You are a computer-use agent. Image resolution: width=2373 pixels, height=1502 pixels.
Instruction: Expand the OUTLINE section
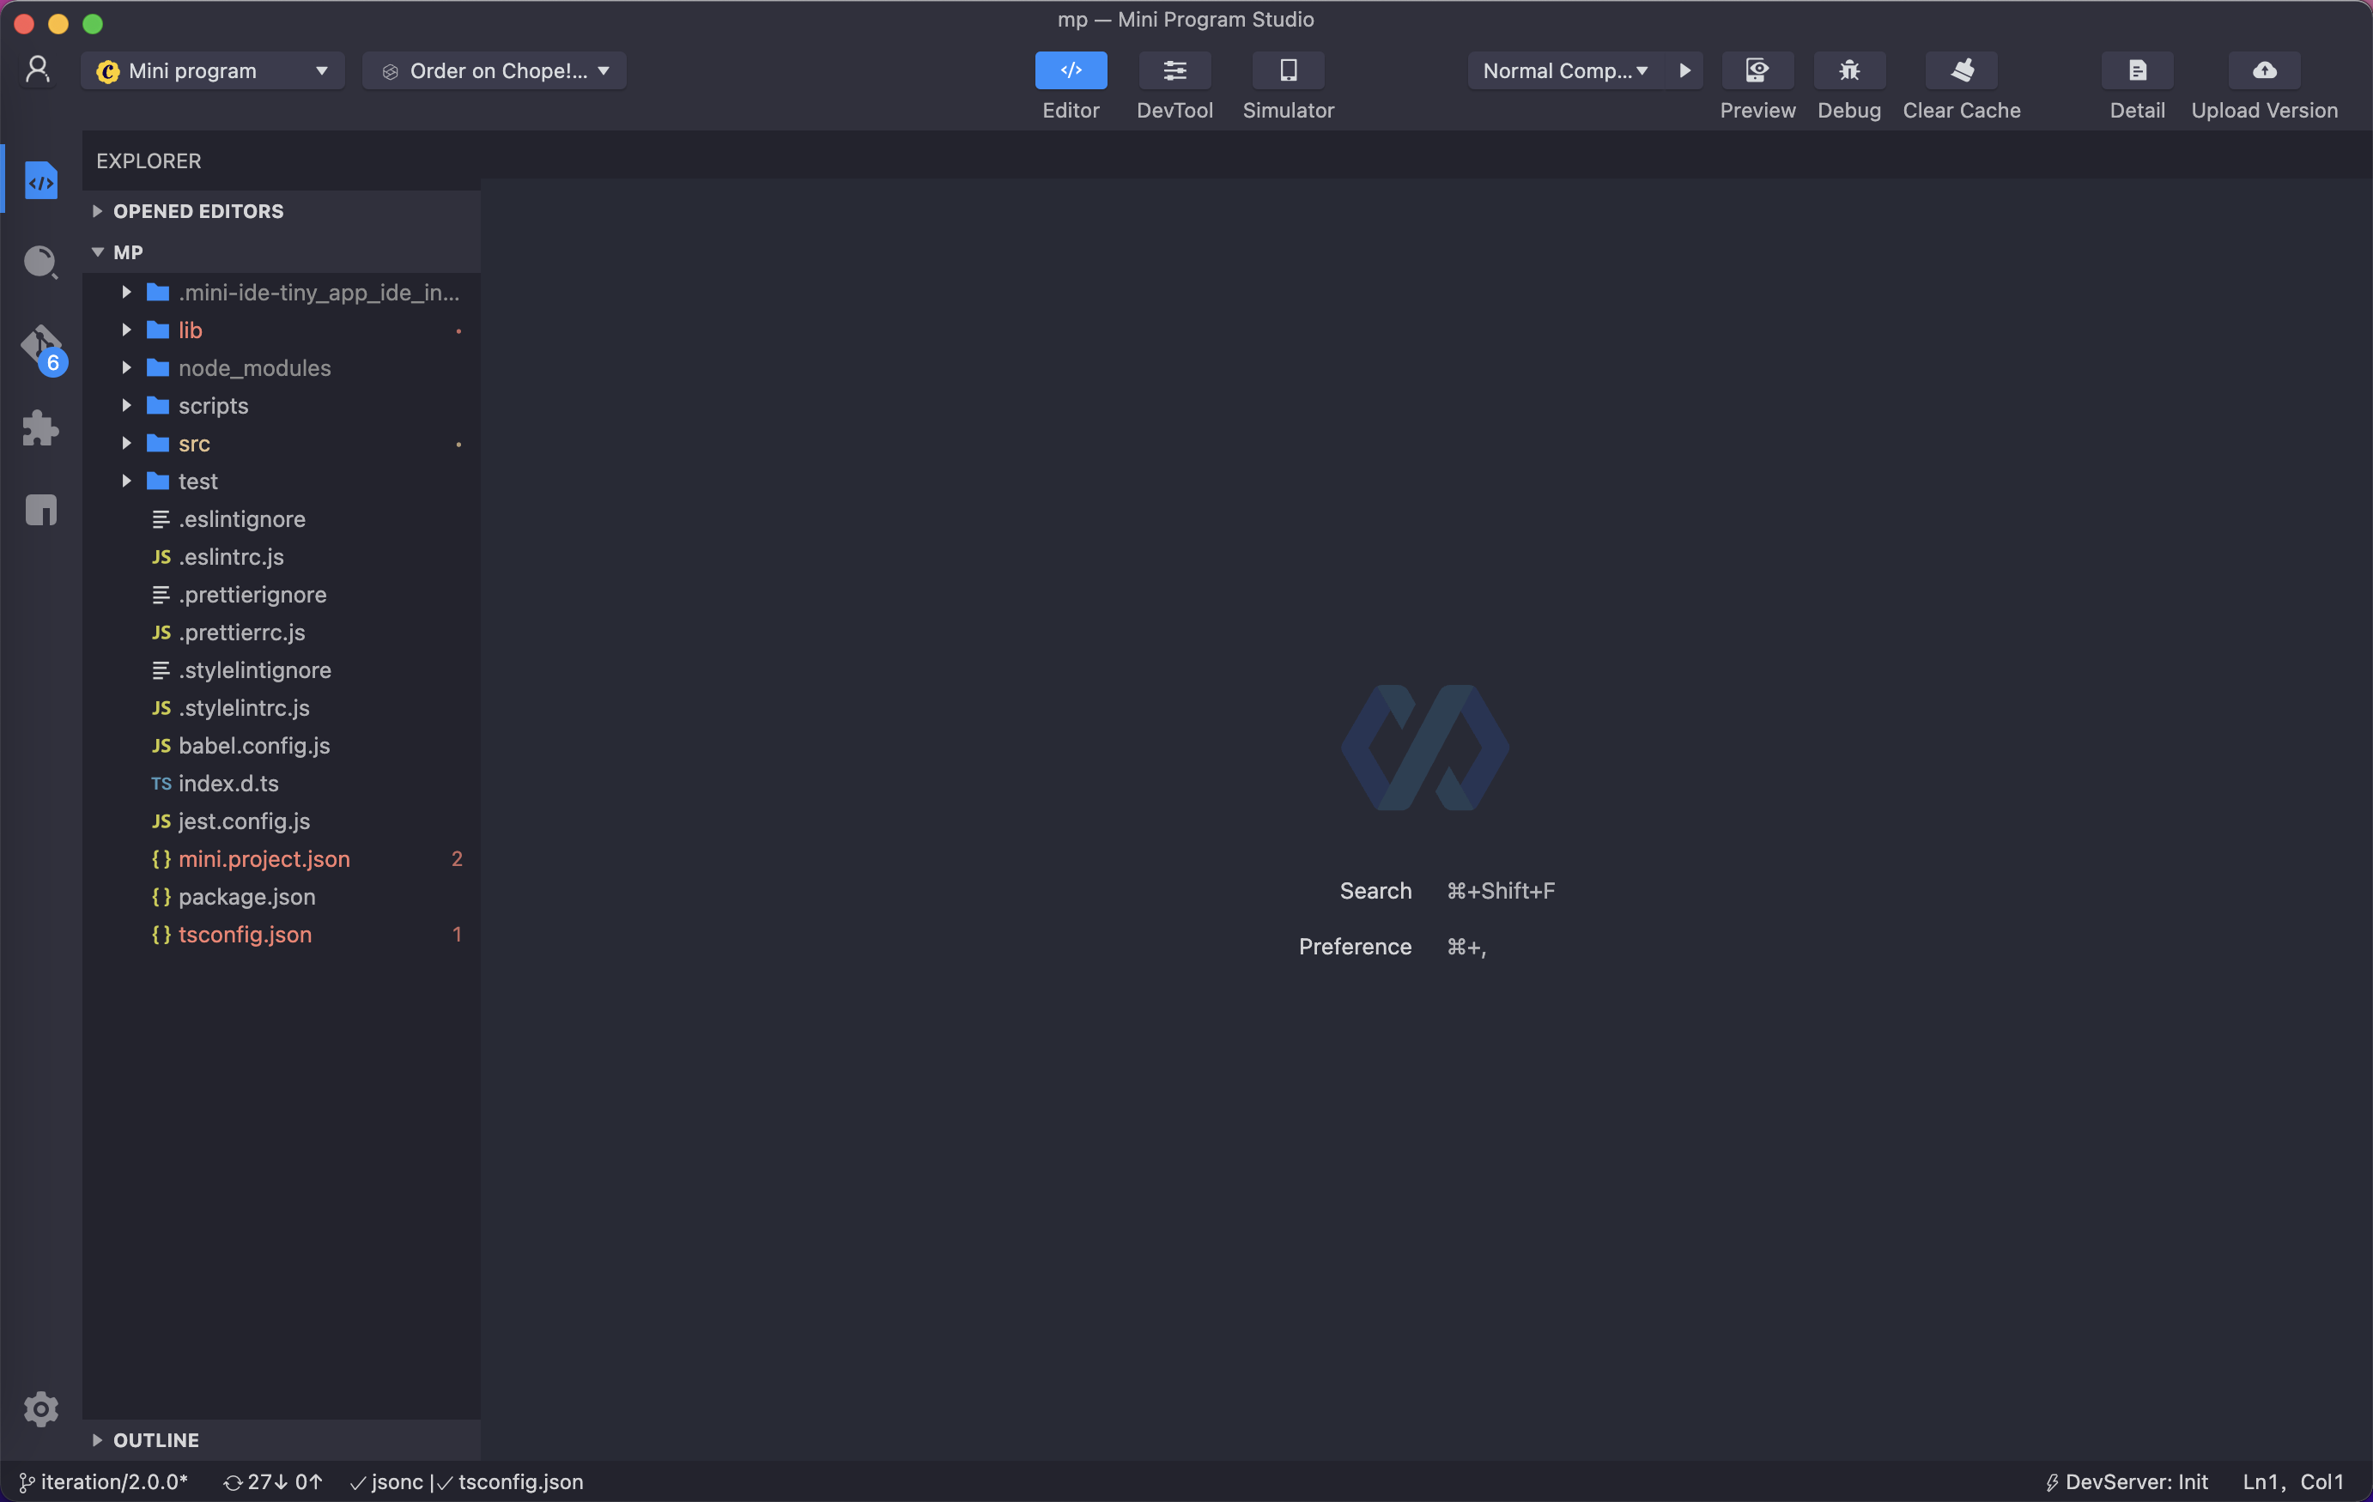(x=155, y=1440)
